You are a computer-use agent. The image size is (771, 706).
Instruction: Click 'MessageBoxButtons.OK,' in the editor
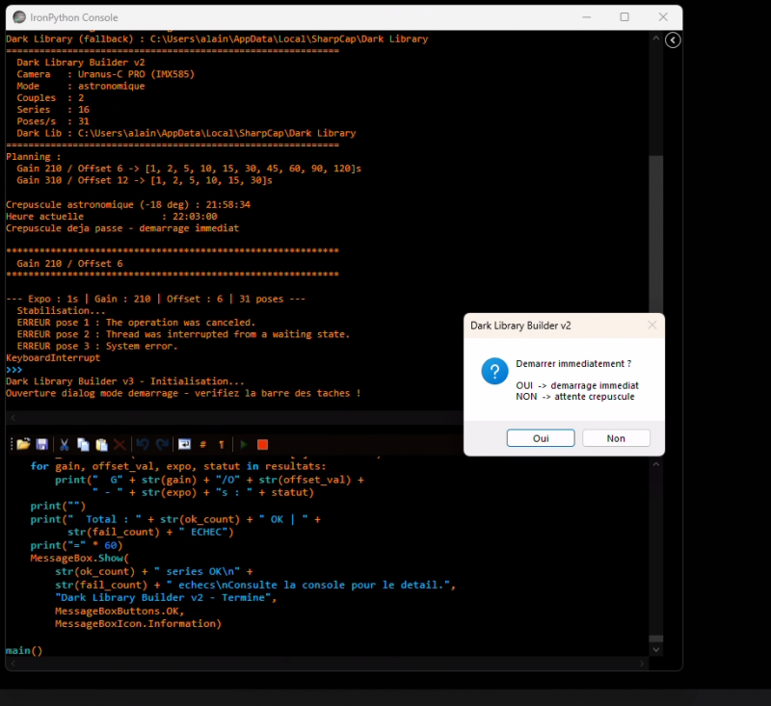coord(120,611)
